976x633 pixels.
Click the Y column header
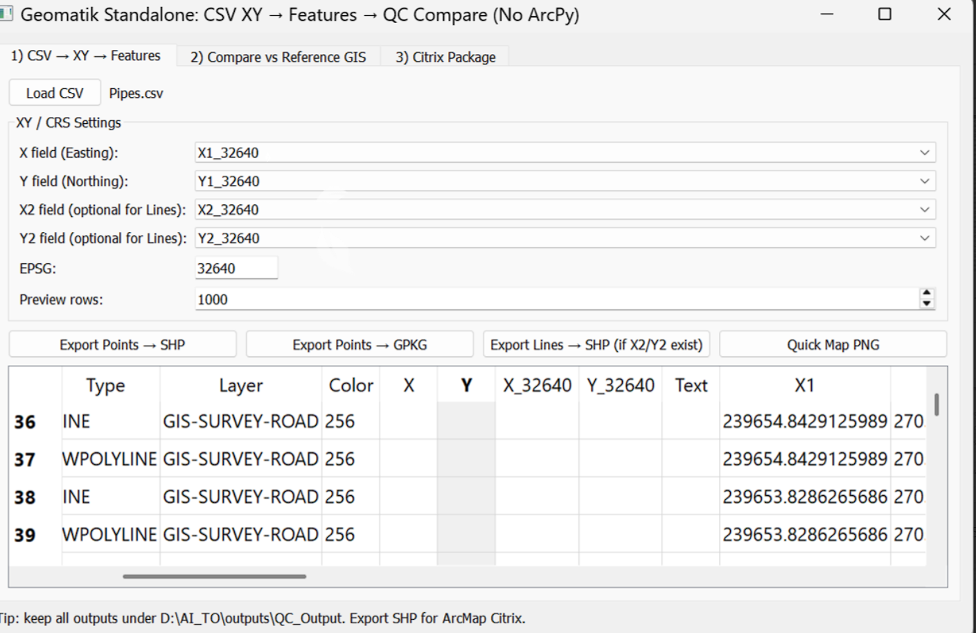pos(466,385)
